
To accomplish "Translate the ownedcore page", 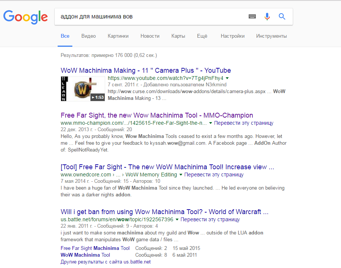I will pyautogui.click(x=214, y=175).
